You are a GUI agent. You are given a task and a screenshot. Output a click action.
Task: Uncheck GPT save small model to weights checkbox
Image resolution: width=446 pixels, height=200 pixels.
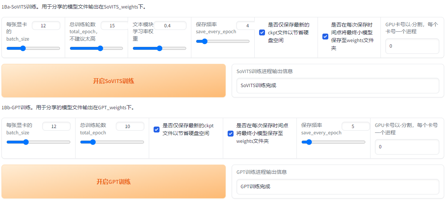click(x=230, y=134)
